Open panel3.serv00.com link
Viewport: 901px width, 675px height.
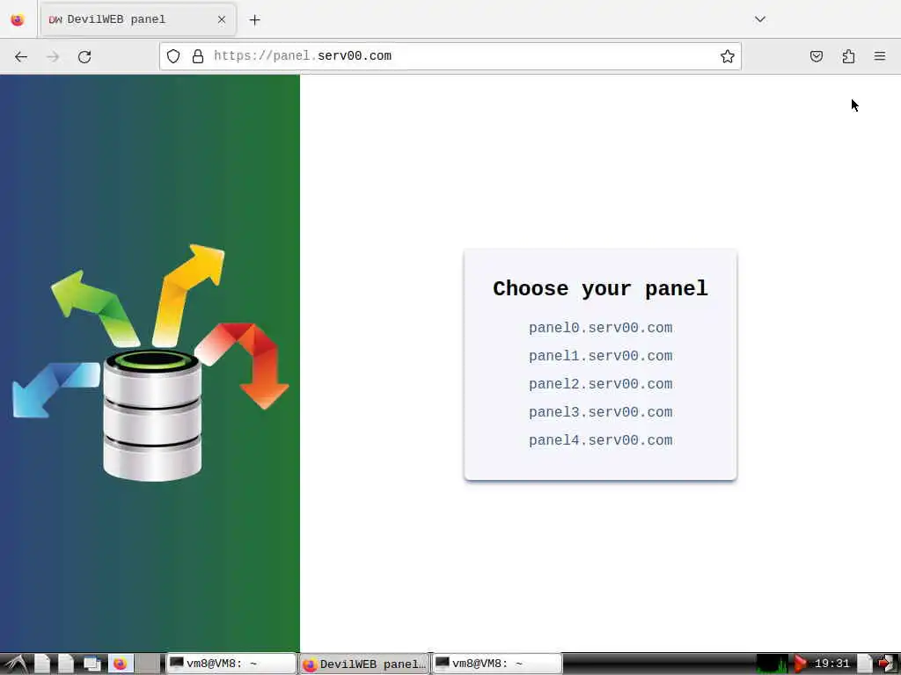click(x=600, y=412)
